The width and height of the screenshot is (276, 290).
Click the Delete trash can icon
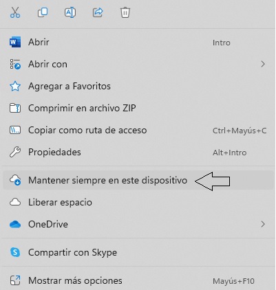point(125,12)
